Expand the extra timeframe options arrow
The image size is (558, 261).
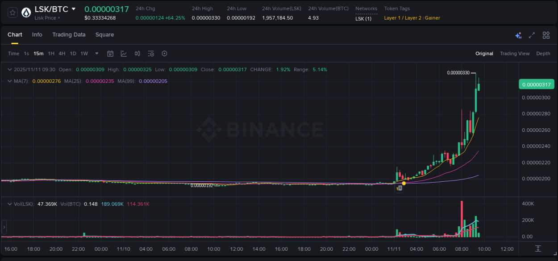point(96,53)
